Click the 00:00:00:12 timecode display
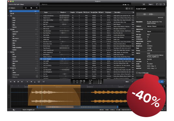The image size is (174, 121). 79,81
